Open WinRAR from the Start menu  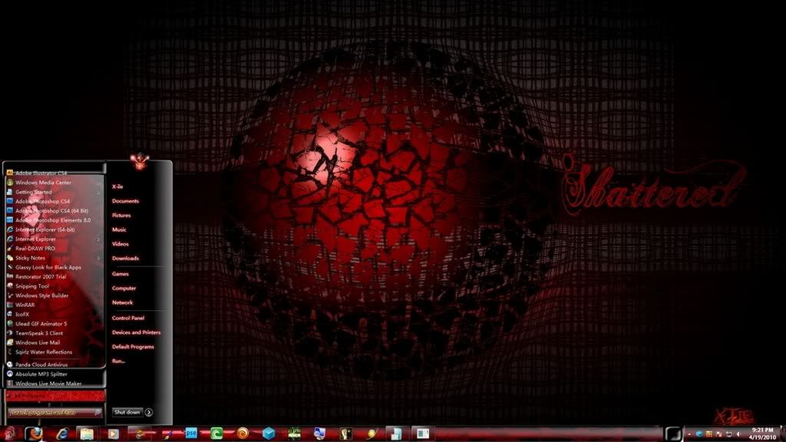25,305
